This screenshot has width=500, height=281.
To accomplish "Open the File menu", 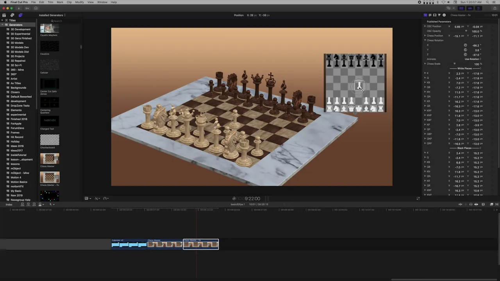I will (34, 2).
